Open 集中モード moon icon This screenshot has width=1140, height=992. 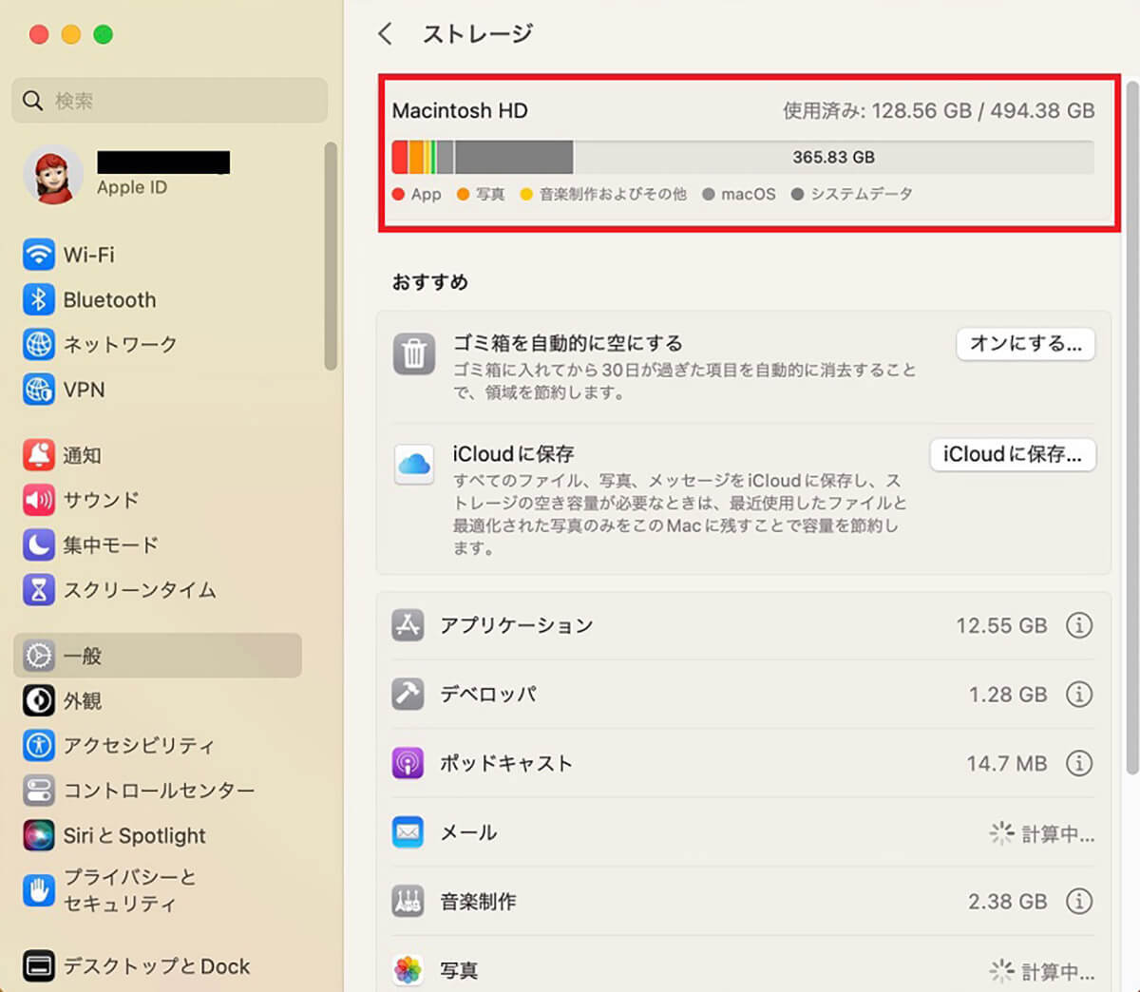click(x=39, y=544)
